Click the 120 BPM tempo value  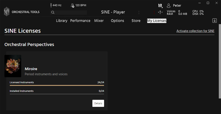tap(81, 5)
